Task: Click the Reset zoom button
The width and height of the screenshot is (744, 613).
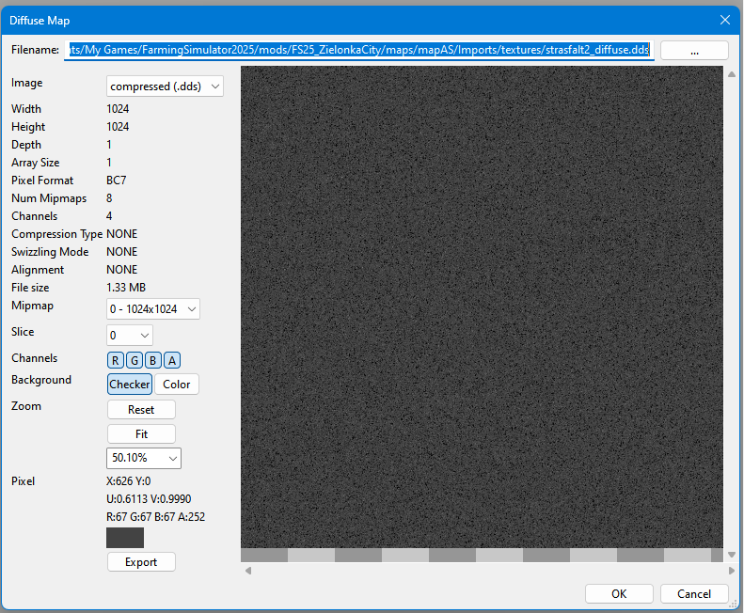Action: [x=141, y=410]
